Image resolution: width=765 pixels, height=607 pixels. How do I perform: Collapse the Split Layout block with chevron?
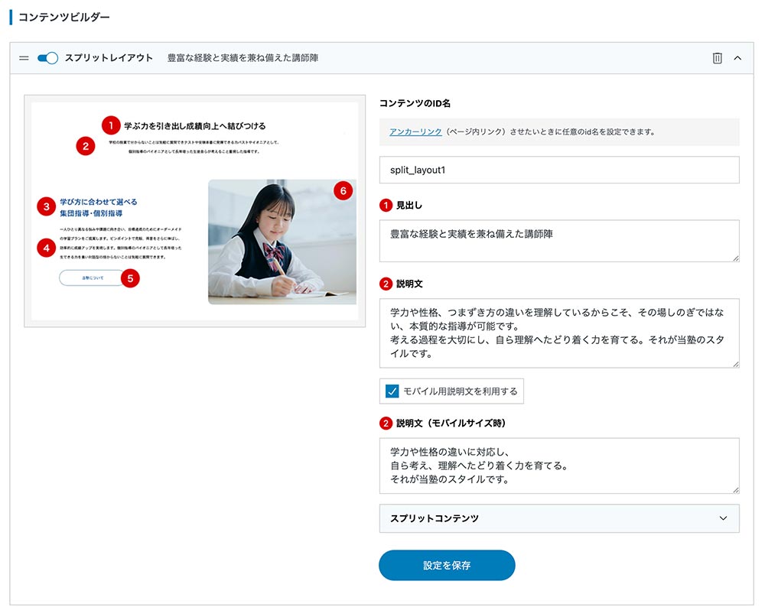(737, 58)
